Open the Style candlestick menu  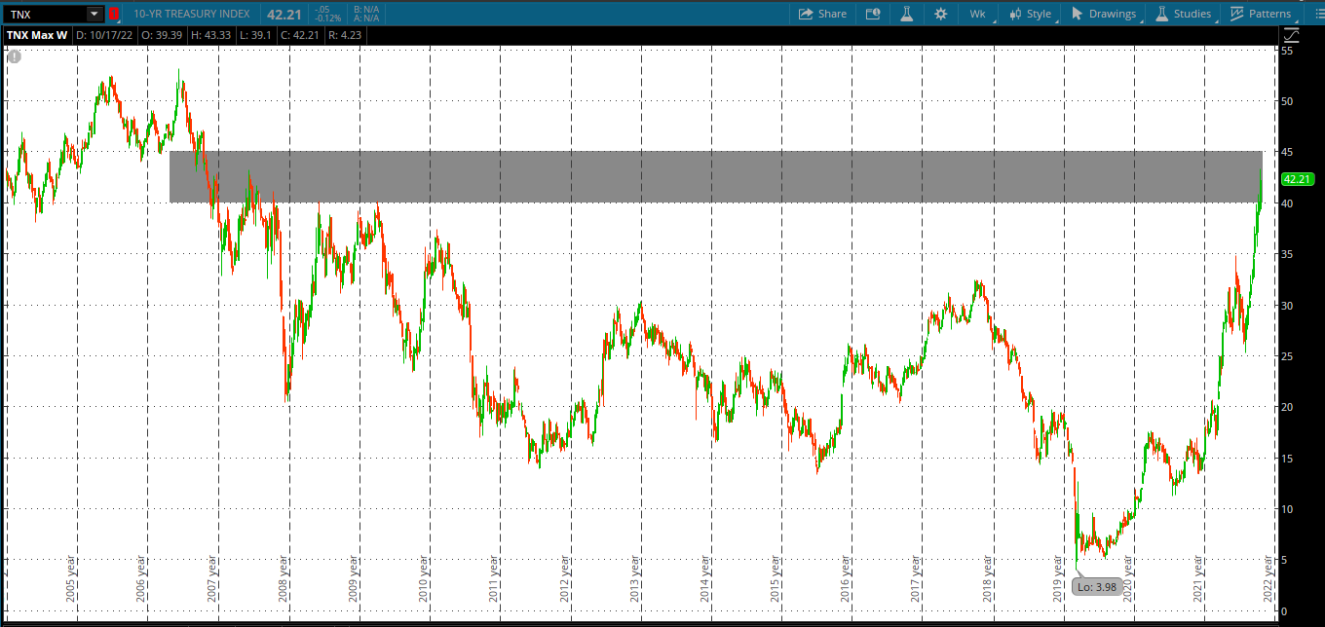(1031, 14)
